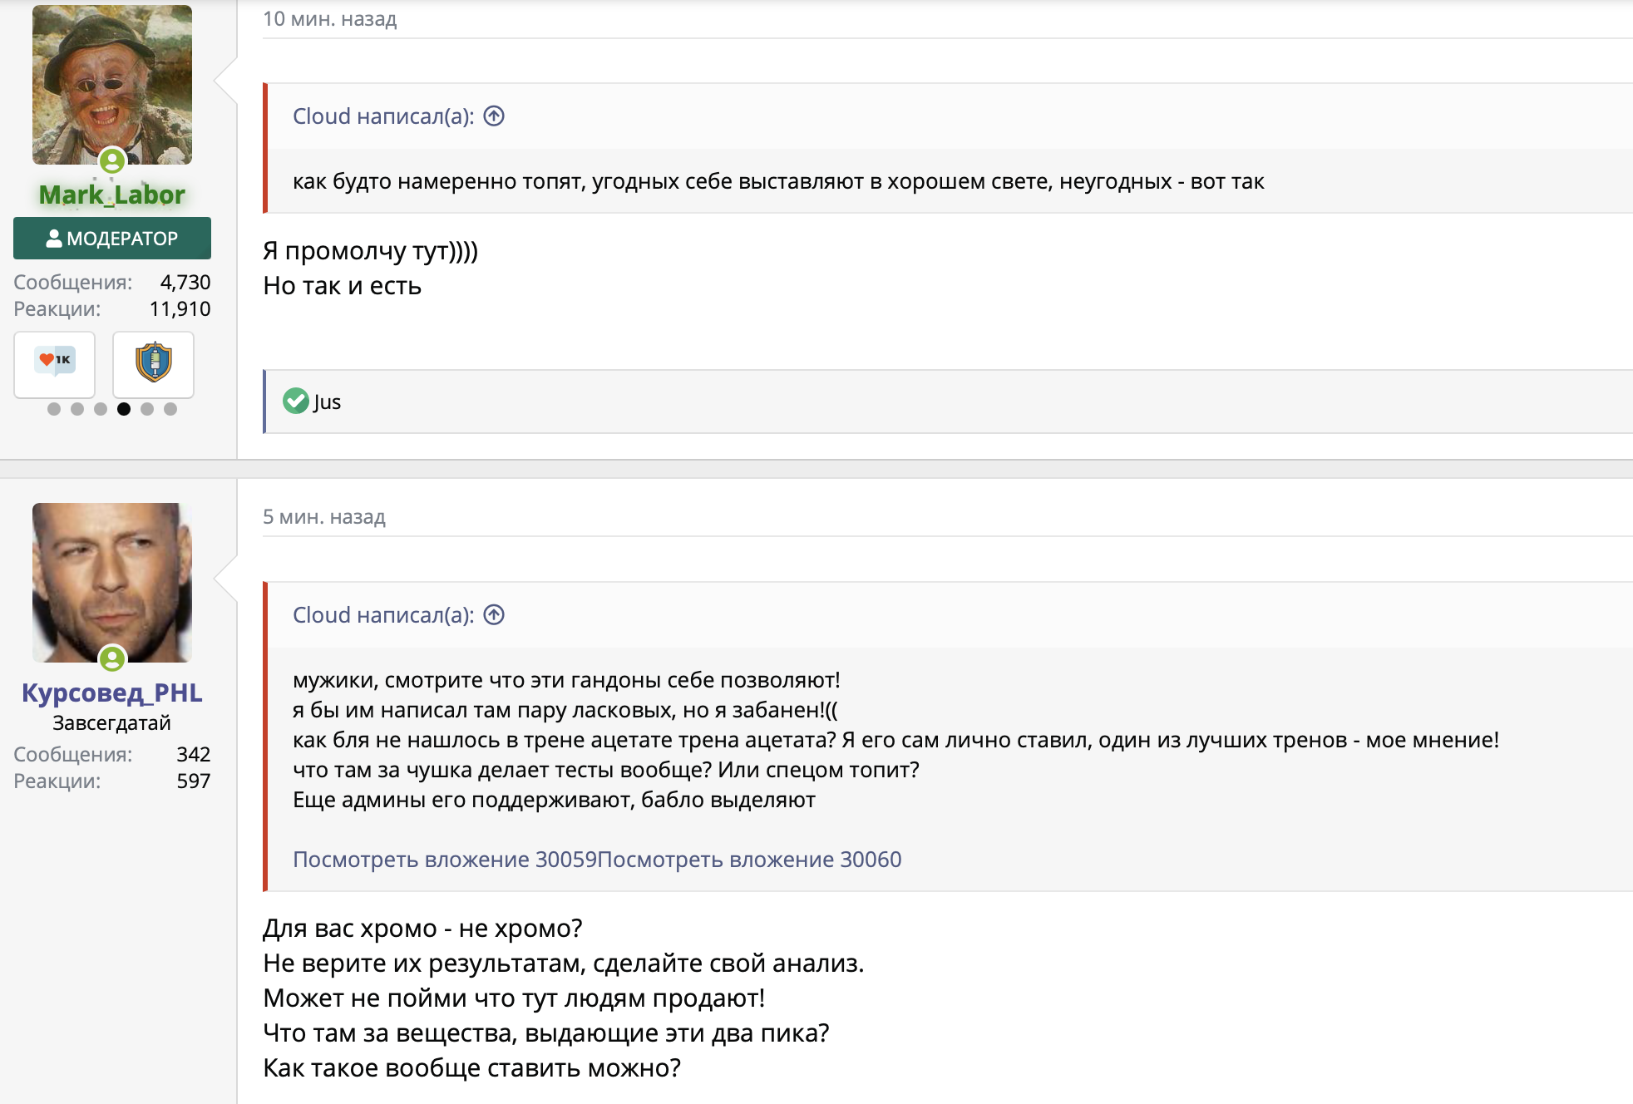Click the 1K heart reactions badge
Image resolution: width=1633 pixels, height=1104 pixels.
(55, 363)
